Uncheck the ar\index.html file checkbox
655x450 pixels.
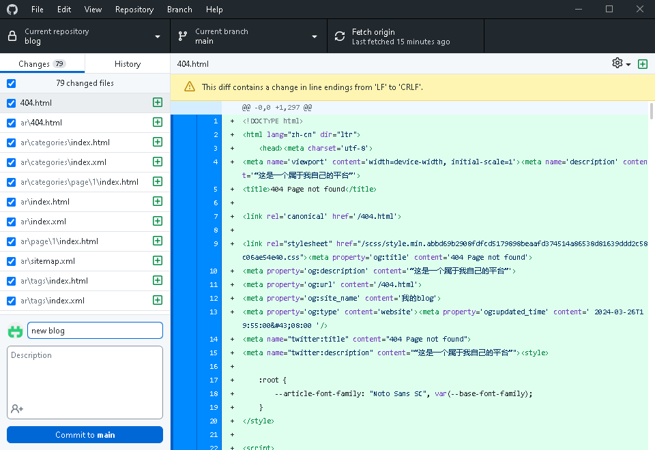11,202
